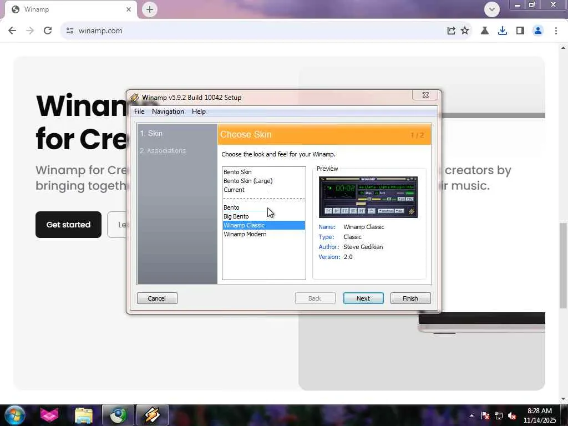Open the Windows Start menu
568x426 pixels.
point(15,415)
